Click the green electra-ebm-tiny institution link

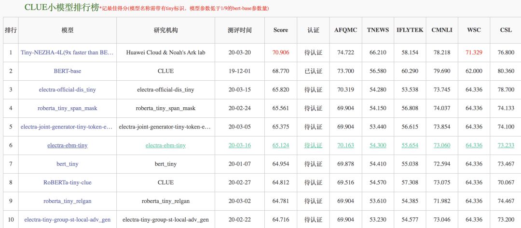(165, 145)
